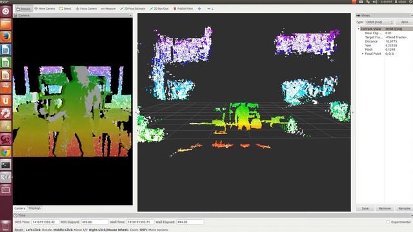Activate the Publish Point tool

point(183,8)
